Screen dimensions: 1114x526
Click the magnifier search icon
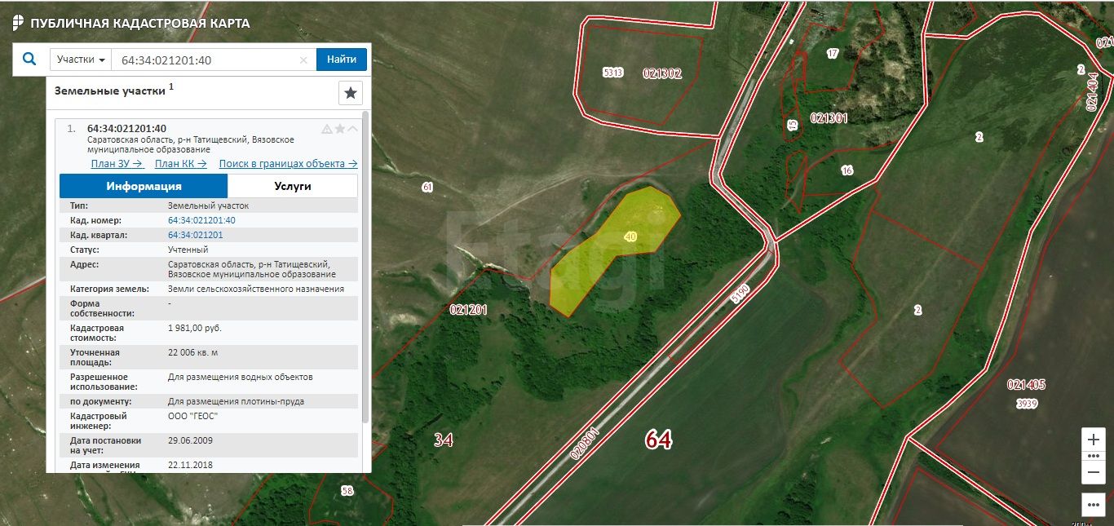(29, 60)
